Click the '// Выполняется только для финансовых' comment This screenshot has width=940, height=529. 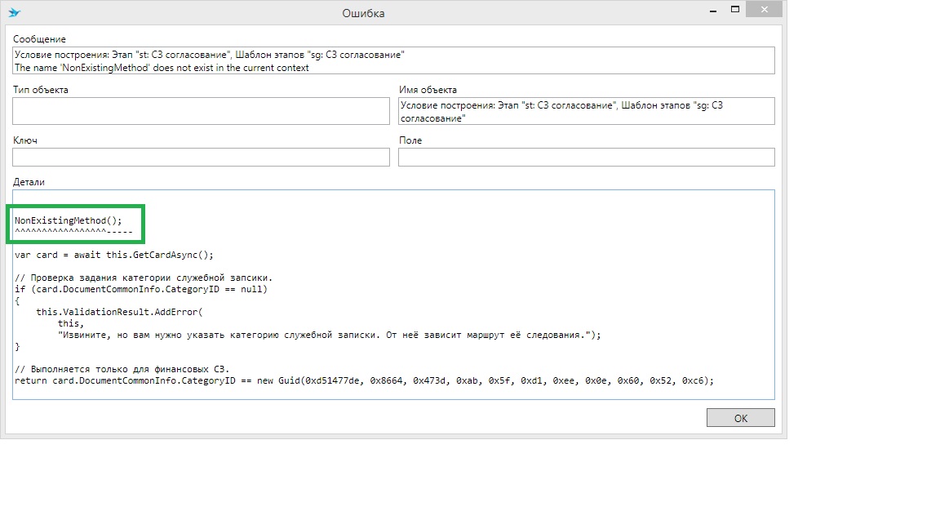(122, 369)
